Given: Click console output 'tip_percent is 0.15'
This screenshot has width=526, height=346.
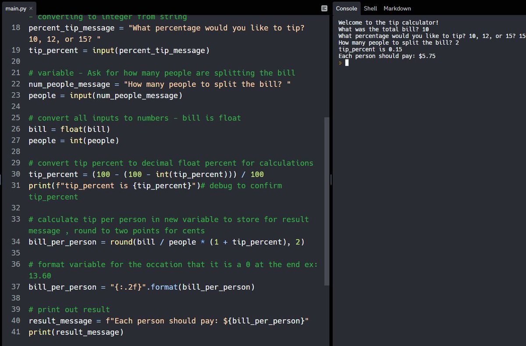Looking at the screenshot, I should [x=370, y=49].
